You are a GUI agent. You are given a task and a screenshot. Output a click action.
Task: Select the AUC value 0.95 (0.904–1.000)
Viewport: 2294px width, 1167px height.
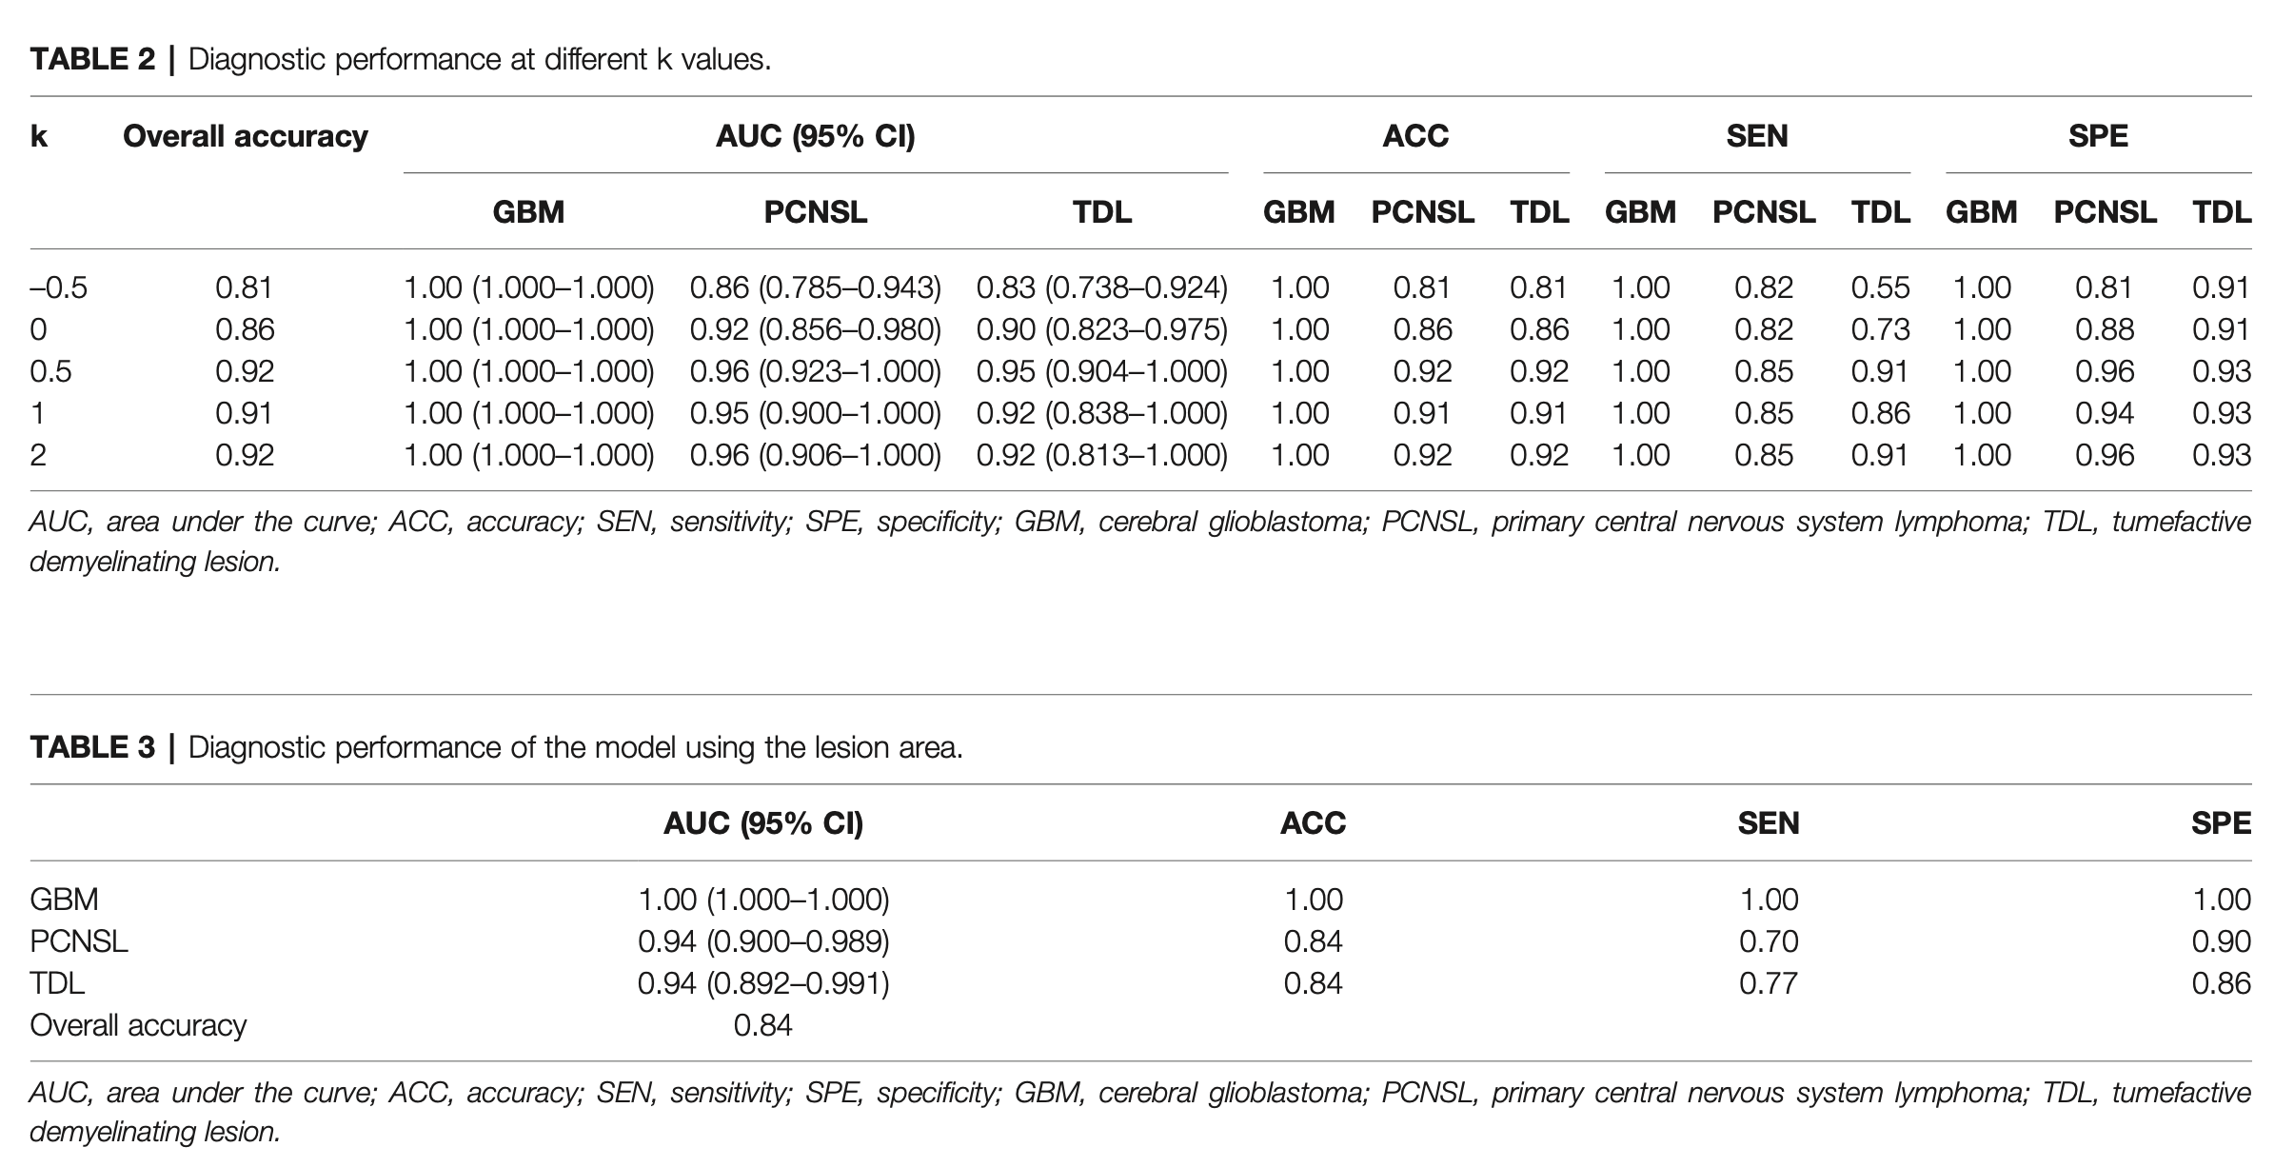pos(1101,371)
